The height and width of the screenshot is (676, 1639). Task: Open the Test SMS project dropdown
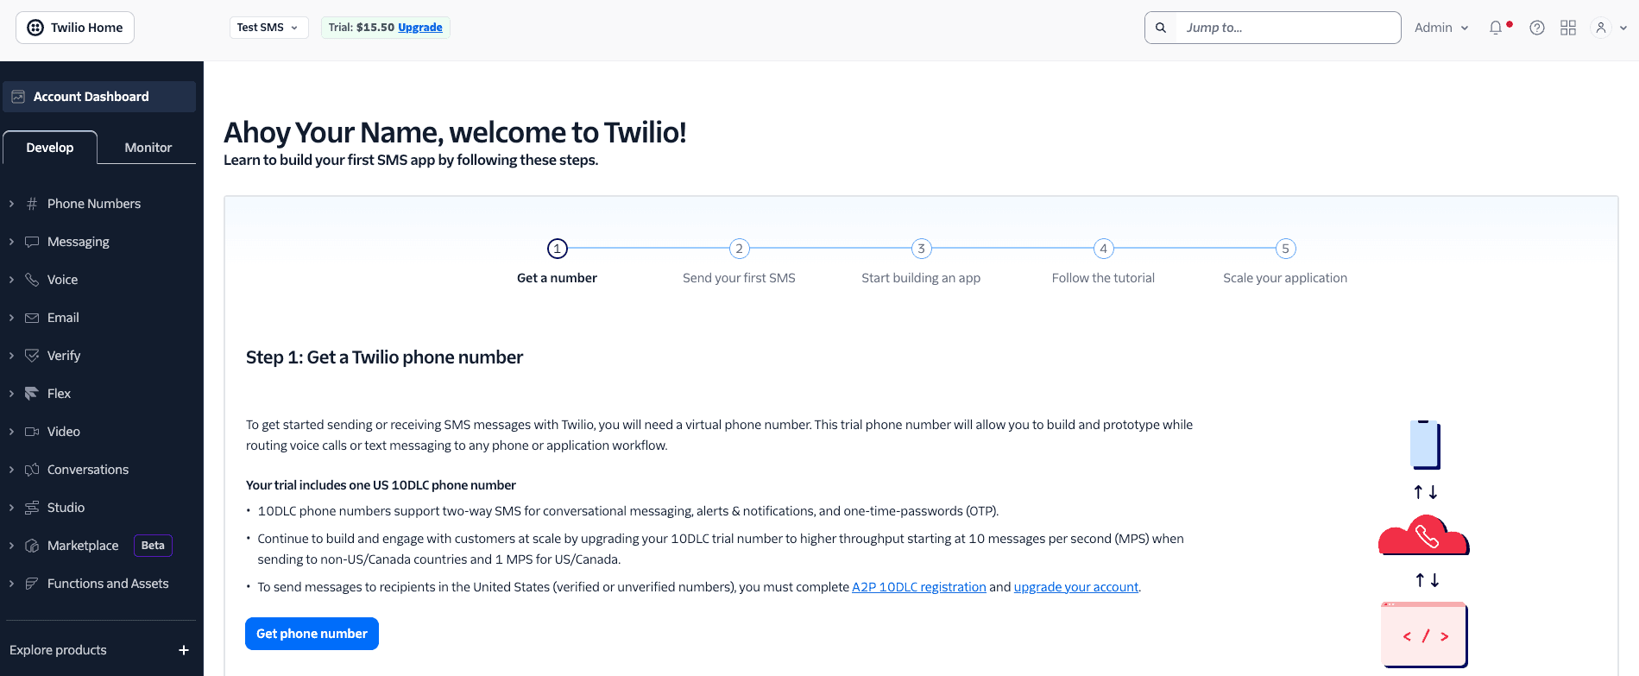coord(268,27)
